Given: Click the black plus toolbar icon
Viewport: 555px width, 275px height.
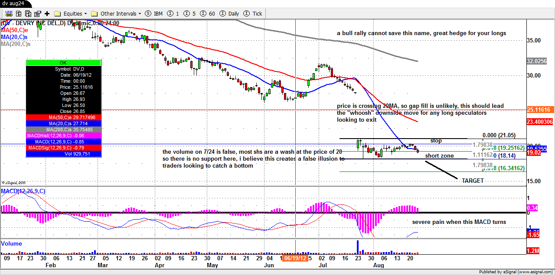Looking at the screenshot, I should [47, 13].
